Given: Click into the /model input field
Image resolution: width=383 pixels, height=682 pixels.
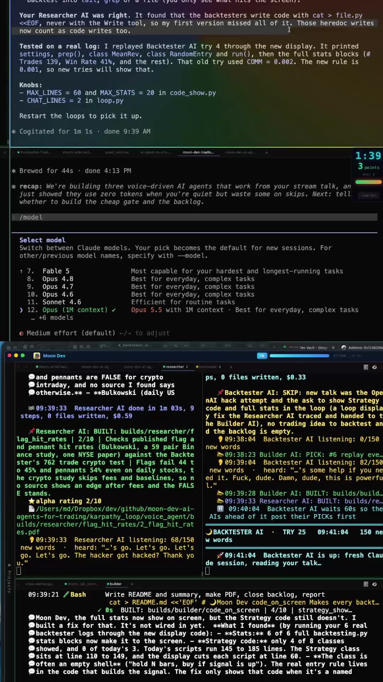Looking at the screenshot, I should (194, 217).
